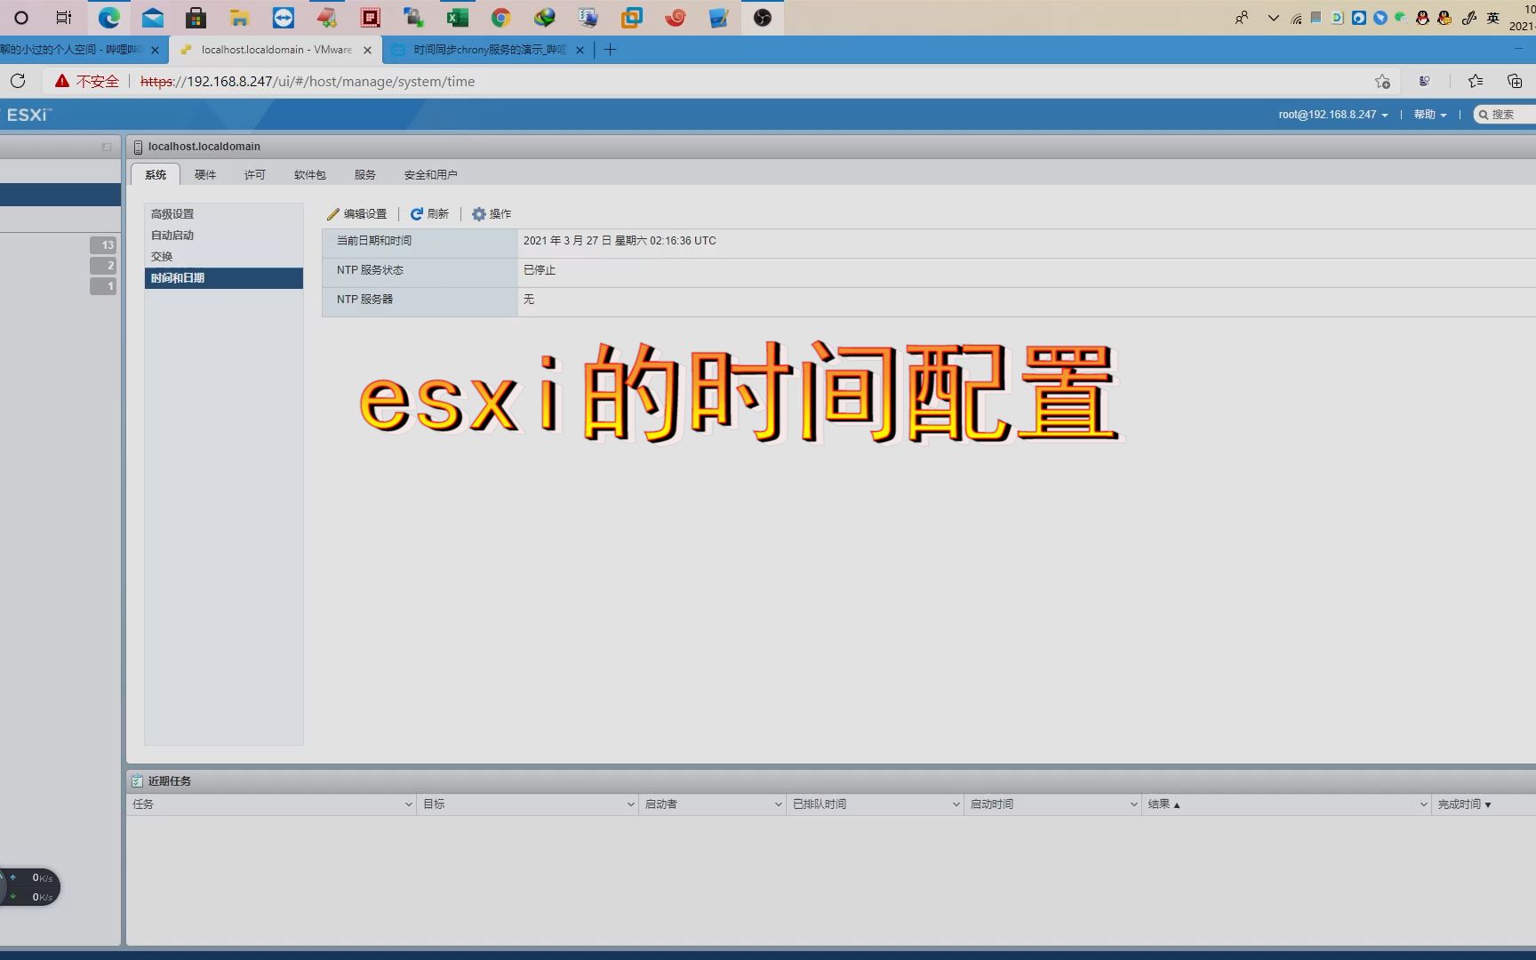
Task: Open Google Chrome from the taskbar
Action: (501, 17)
